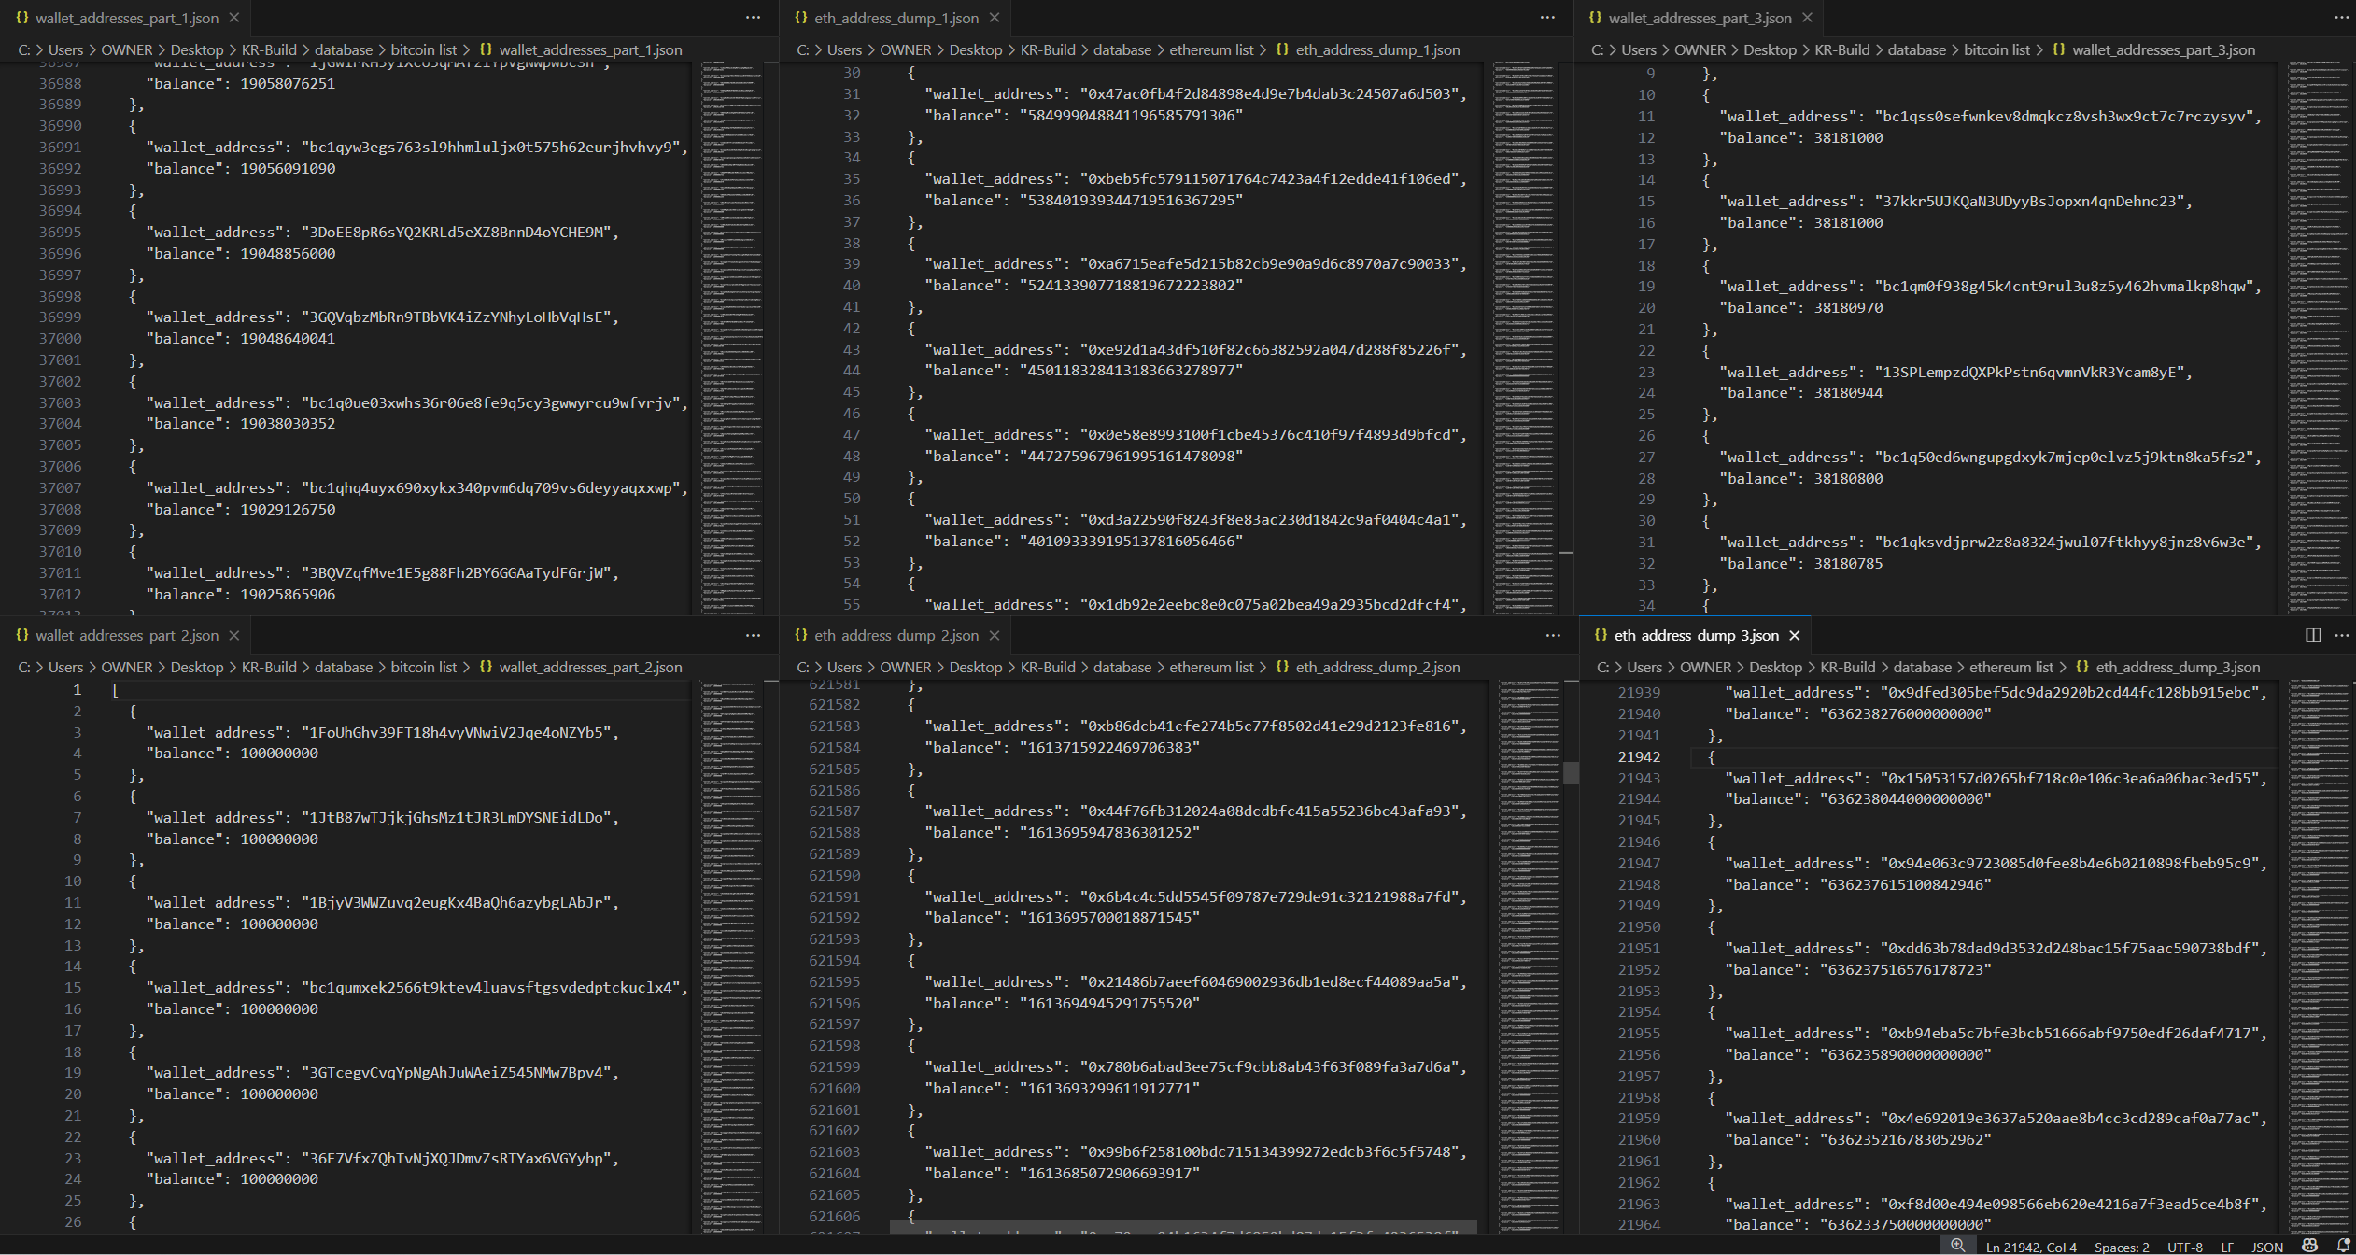
Task: Click the vertical scrollbar thumb in eth_address_dump_2.json
Action: (1572, 772)
